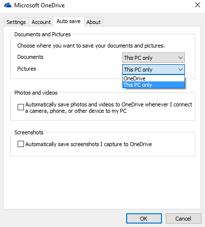Click the OneDrive cloud icon in title bar
Screen dimensions: 205x227
[x=8, y=5]
